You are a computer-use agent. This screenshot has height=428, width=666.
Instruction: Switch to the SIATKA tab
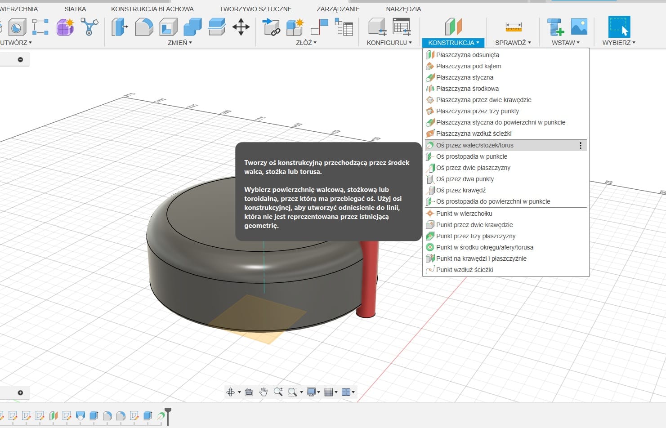click(75, 9)
